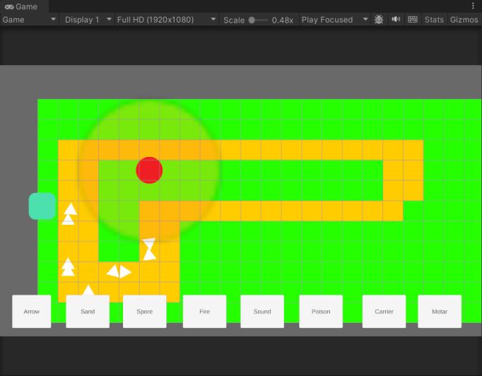Expand the Display 1 dropdown
This screenshot has height=376, width=482.
[88, 20]
